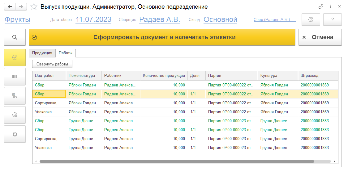Click the horizontal scrollbar under the table
This screenshot has width=348, height=171.
(x=176, y=161)
